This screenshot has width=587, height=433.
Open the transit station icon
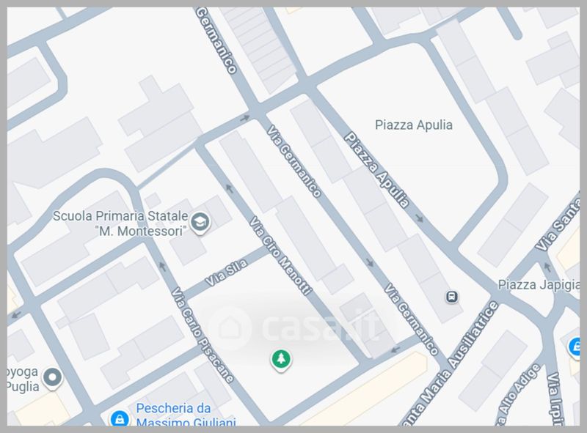452,297
